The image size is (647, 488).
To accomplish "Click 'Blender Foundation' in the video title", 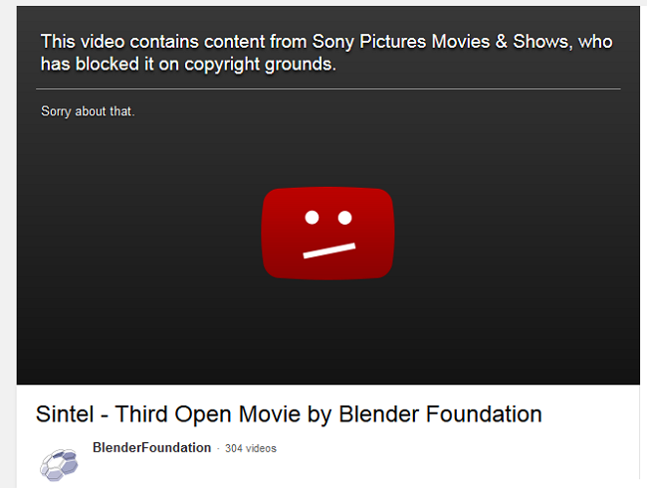I will (440, 413).
